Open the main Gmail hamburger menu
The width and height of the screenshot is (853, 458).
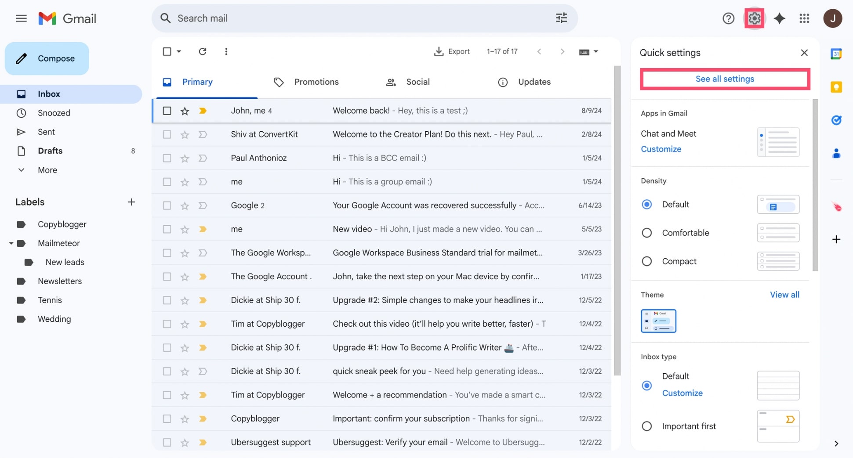point(21,18)
